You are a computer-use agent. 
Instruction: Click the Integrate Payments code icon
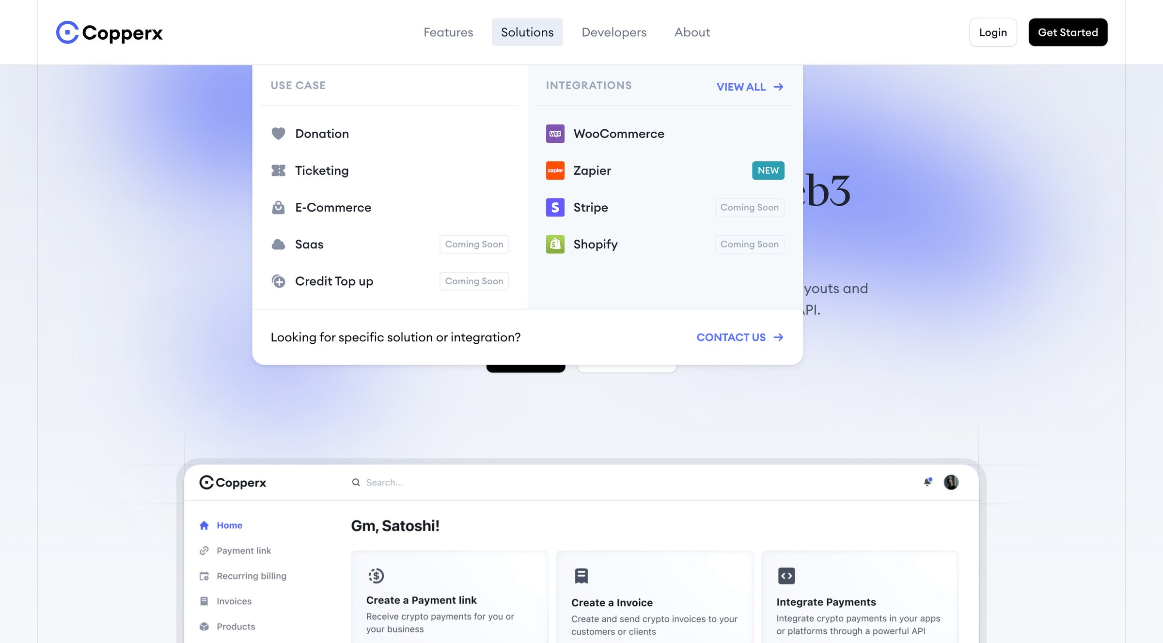click(786, 576)
